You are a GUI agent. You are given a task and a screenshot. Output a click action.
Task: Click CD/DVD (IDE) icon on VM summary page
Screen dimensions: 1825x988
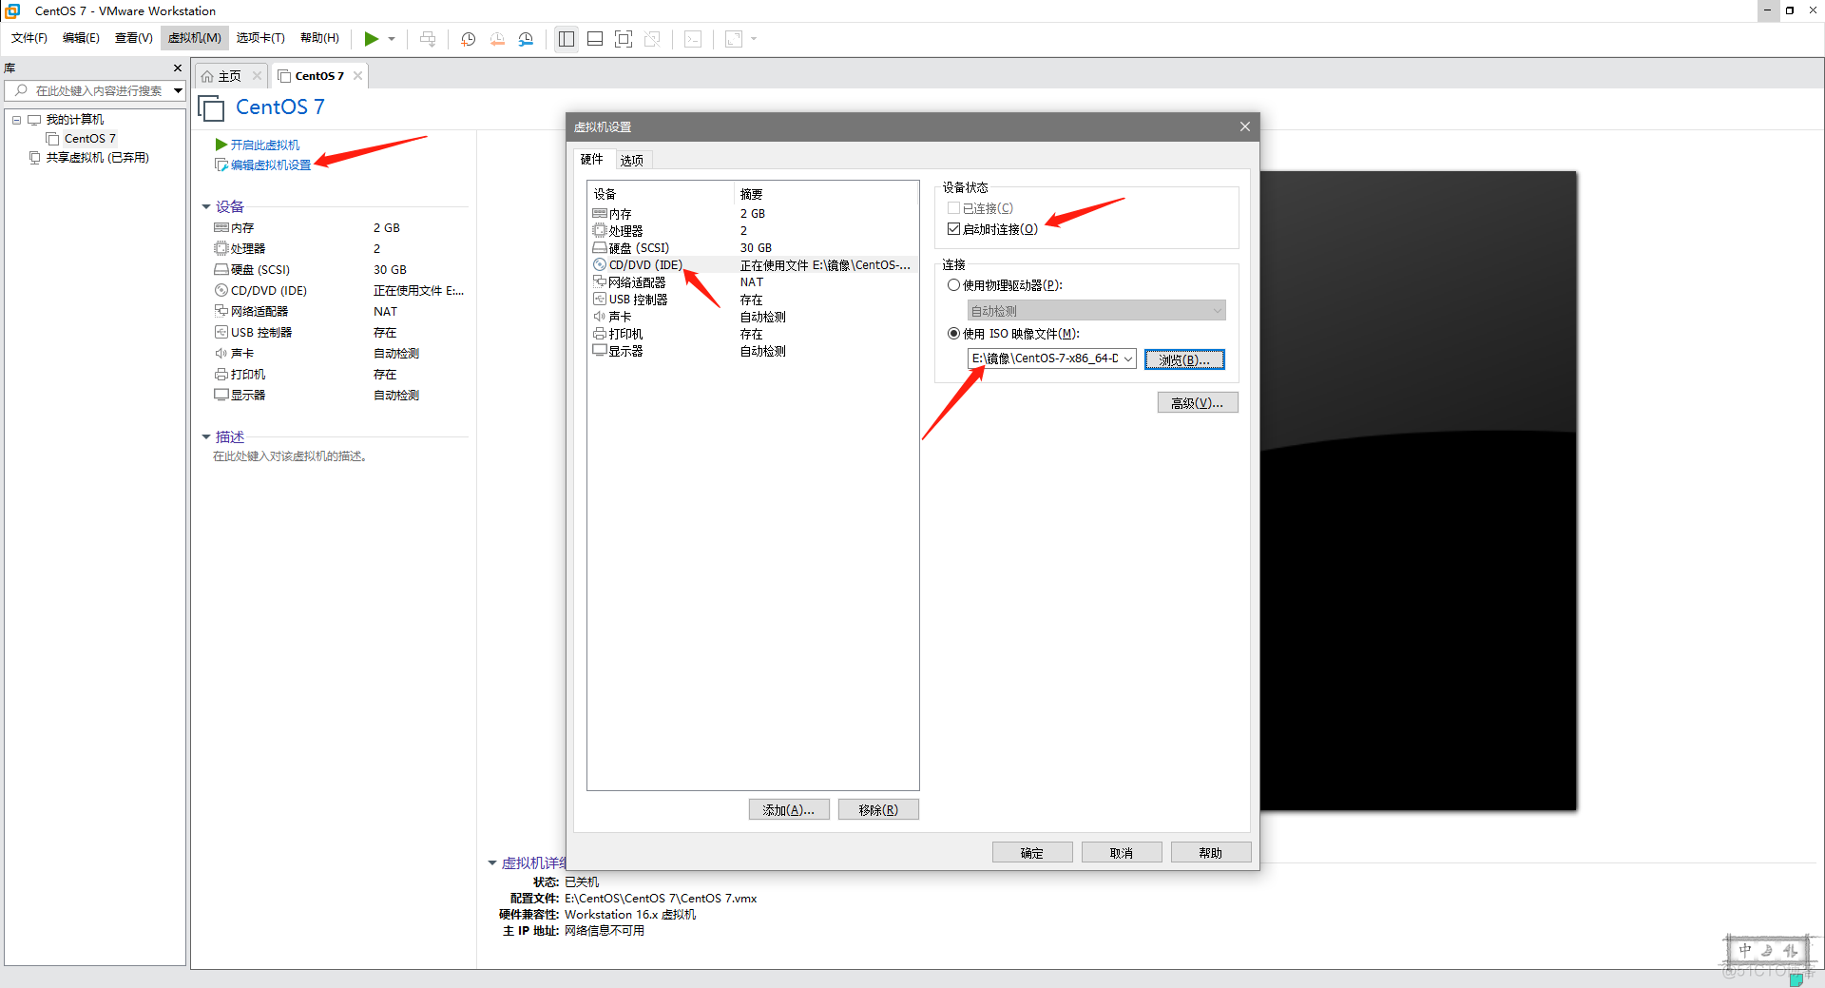point(221,291)
